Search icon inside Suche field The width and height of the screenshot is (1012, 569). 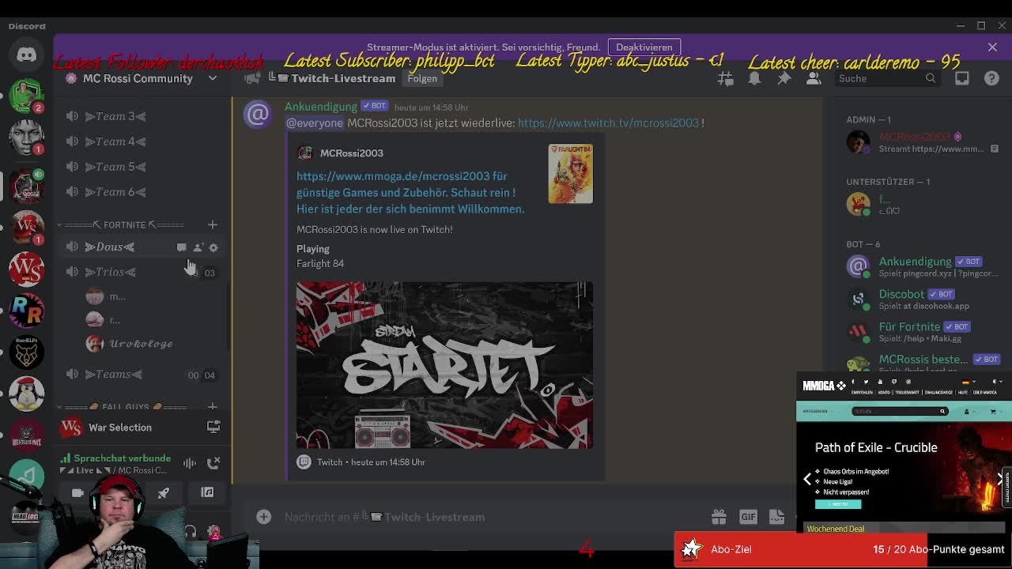coord(931,78)
